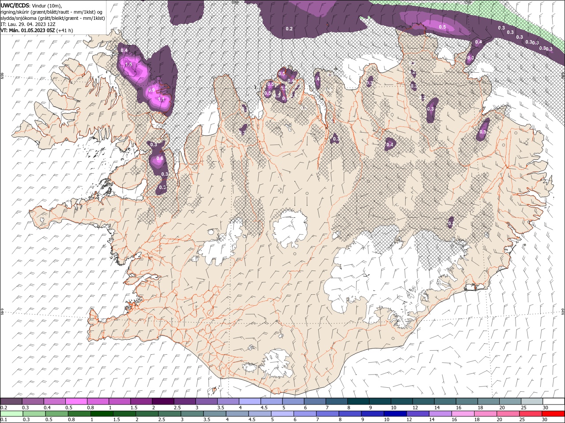Click the '1.1' precipitation value on the map
The height and width of the screenshot is (423, 565).
[x=161, y=100]
